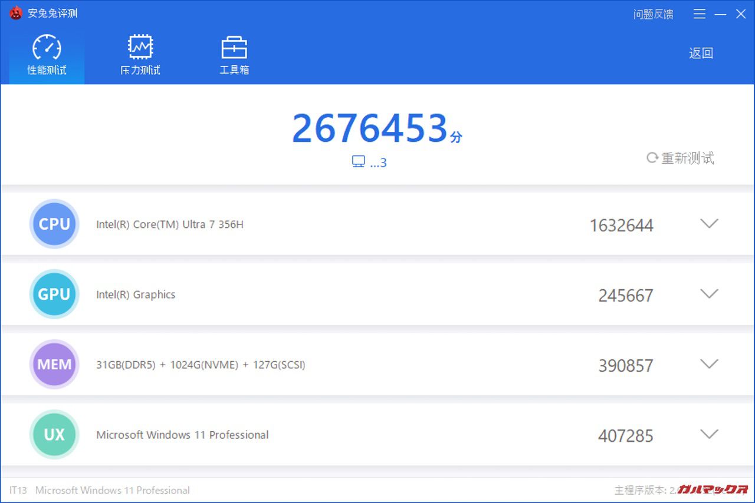
Task: Expand the MEM score details chevron
Action: click(x=709, y=363)
